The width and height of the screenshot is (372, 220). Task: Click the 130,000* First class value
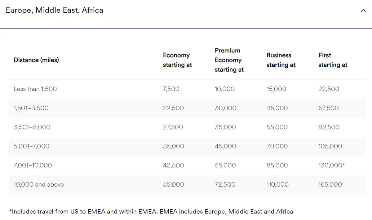pyautogui.click(x=331, y=165)
